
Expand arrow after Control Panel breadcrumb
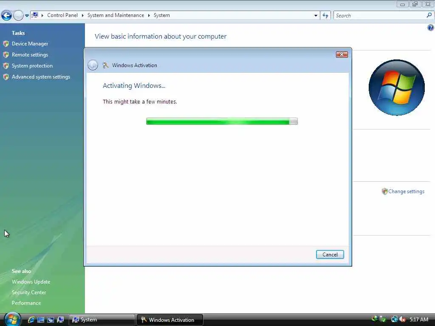83,16
